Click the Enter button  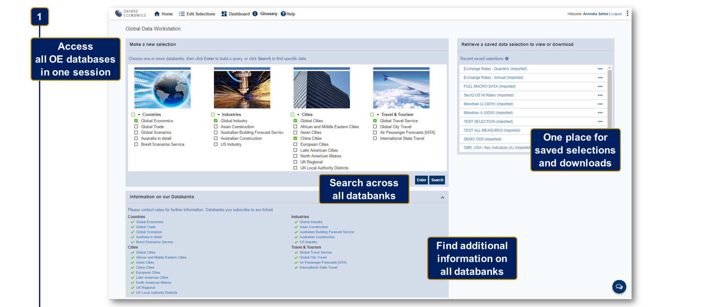[421, 180]
